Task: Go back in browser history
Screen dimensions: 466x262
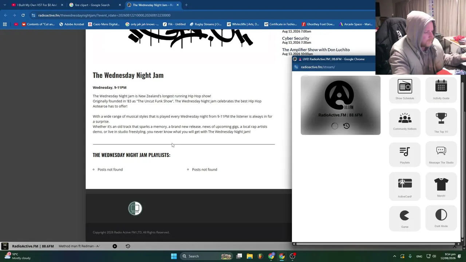Action: [5, 15]
